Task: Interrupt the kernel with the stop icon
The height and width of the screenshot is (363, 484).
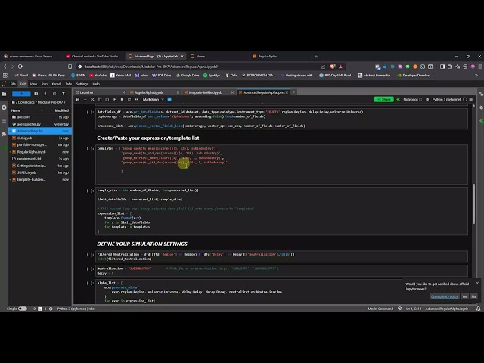Action: 122,99
